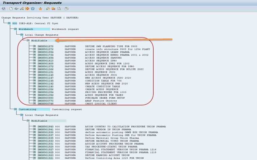Click the orange arrow toolbar icon

[x=27, y=9]
